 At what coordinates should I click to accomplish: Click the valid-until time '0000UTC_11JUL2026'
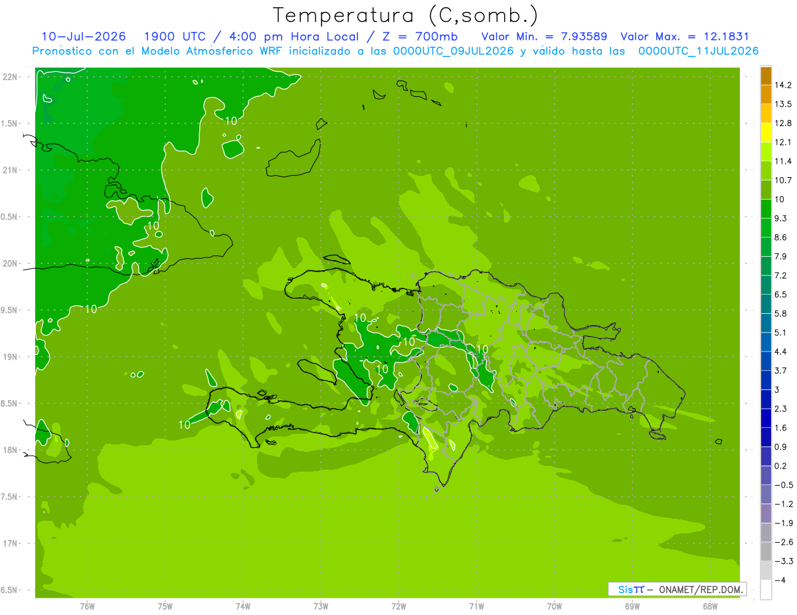(x=699, y=51)
